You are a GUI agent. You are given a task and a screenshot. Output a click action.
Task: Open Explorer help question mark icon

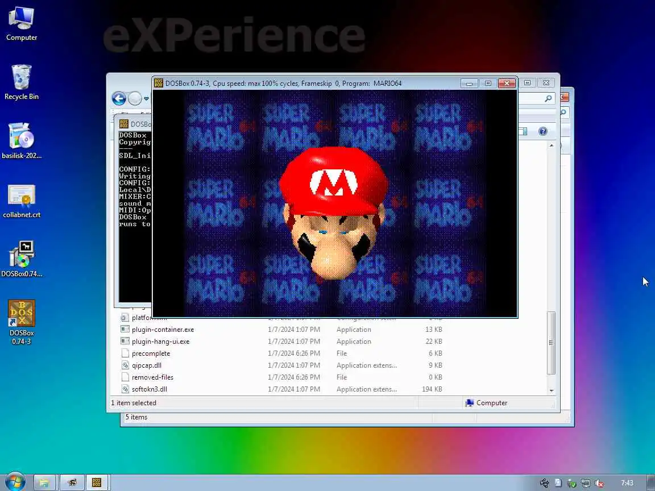click(x=542, y=131)
